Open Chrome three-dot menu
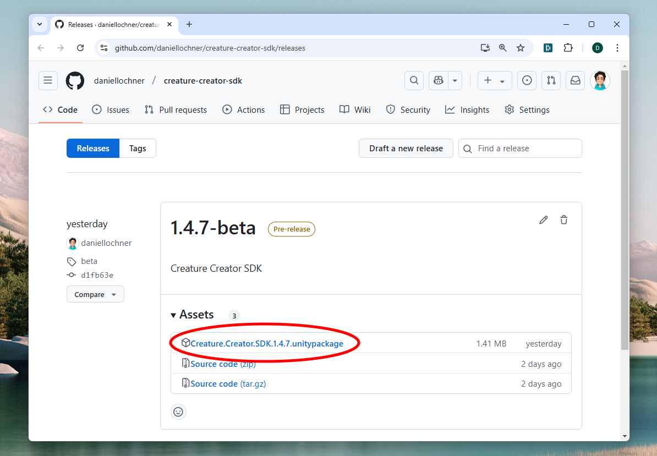Viewport: 657px width, 456px height. 617,48
